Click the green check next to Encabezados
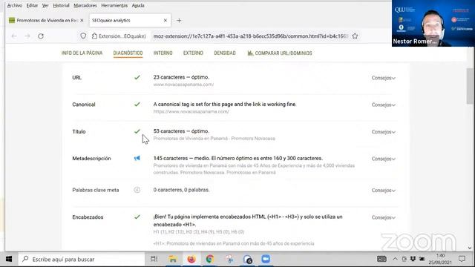Screen dimensions: 475x267 (x=137, y=217)
